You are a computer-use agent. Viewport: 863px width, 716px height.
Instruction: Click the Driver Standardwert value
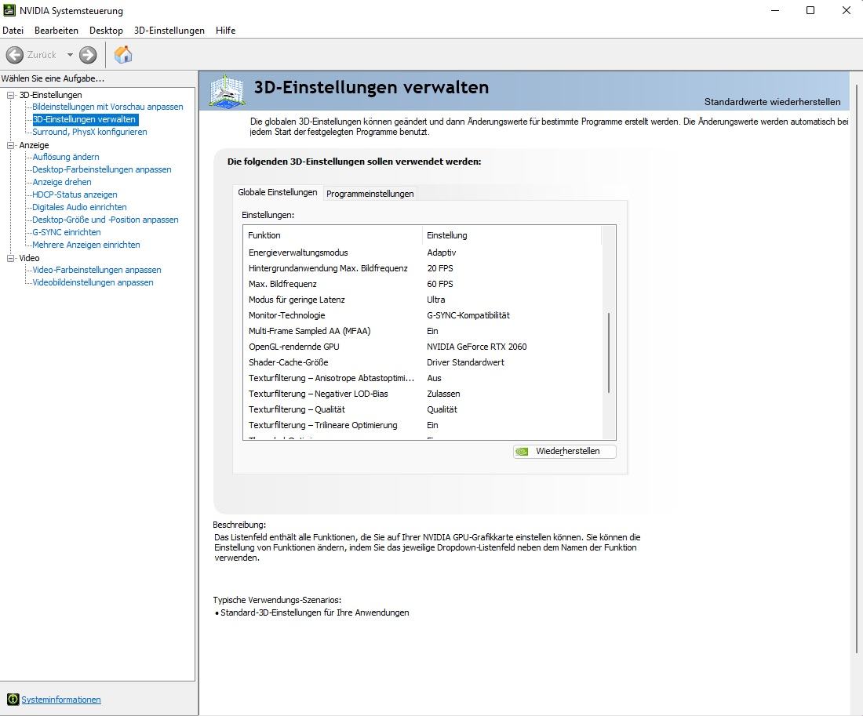[465, 362]
